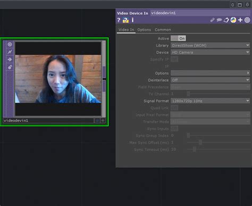Open the Library DirectShow (WDM) dropdown
The image size is (252, 206).
point(210,46)
